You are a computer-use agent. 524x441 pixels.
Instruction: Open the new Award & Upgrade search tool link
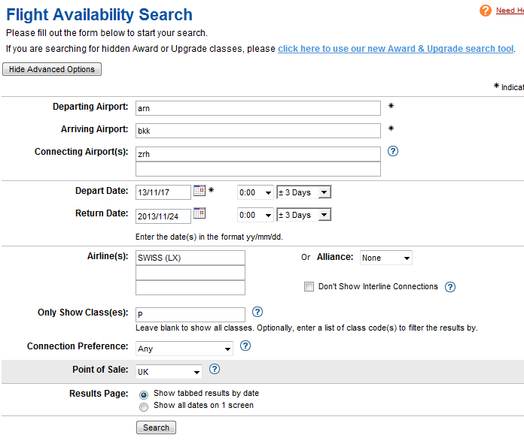coord(395,49)
